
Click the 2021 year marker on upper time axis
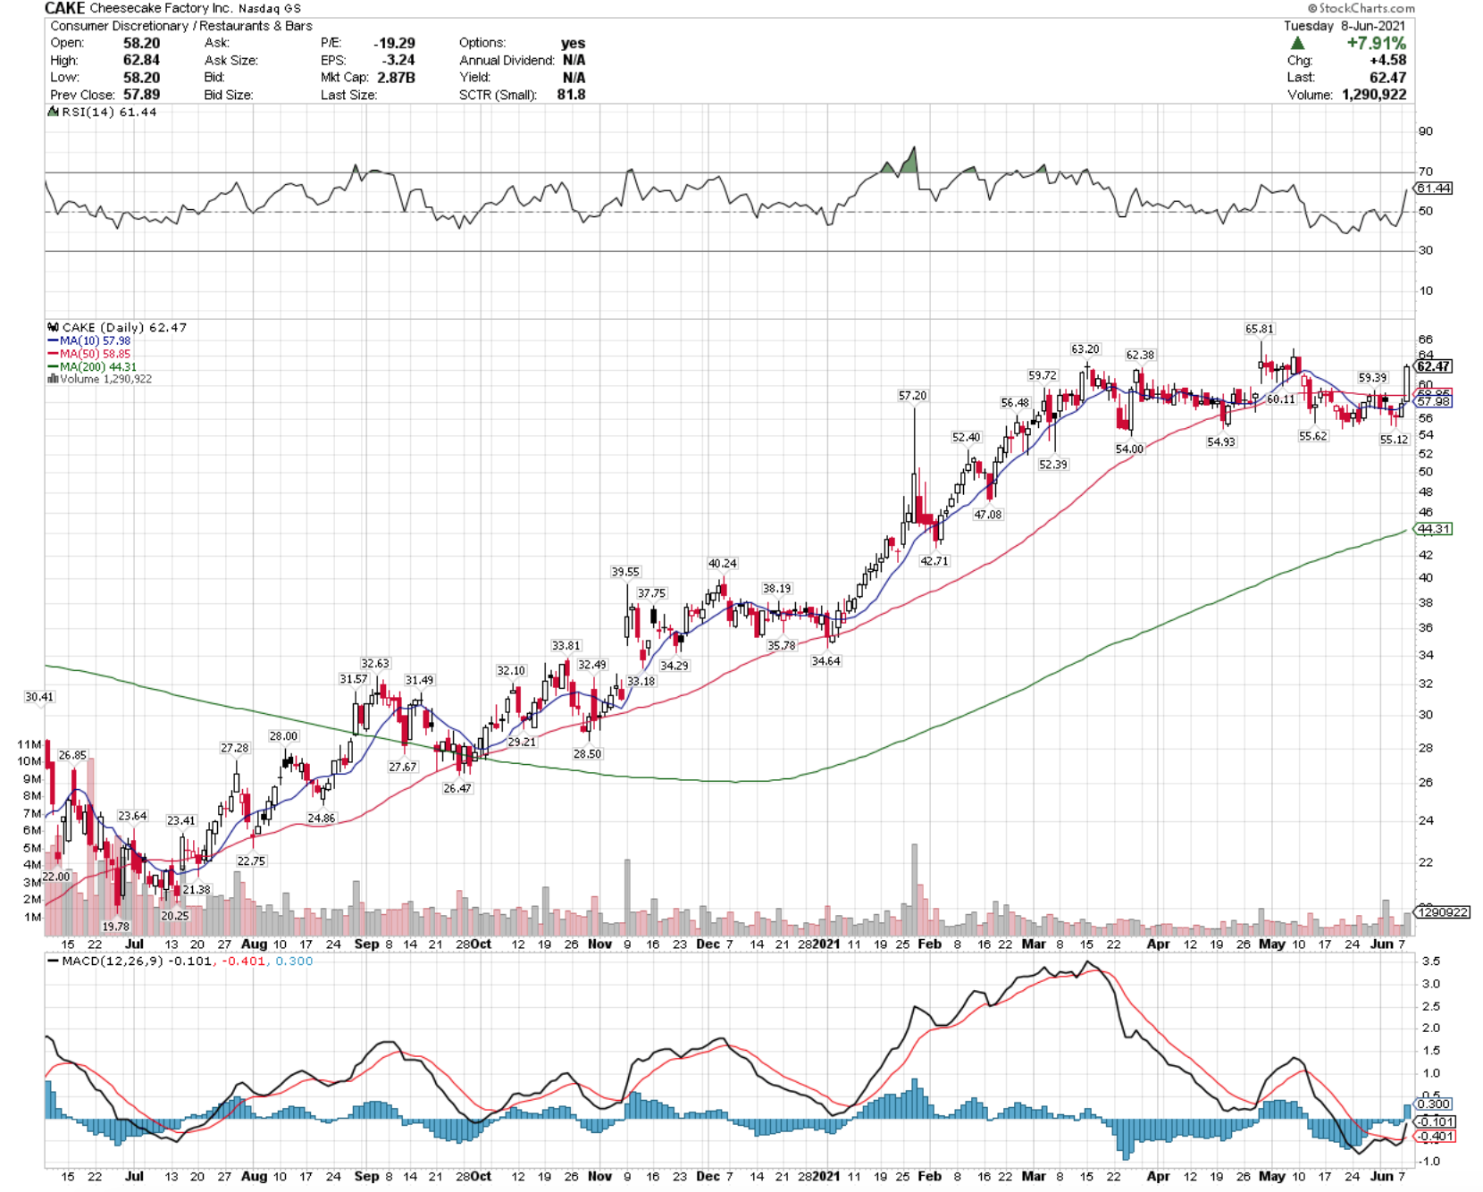click(825, 944)
